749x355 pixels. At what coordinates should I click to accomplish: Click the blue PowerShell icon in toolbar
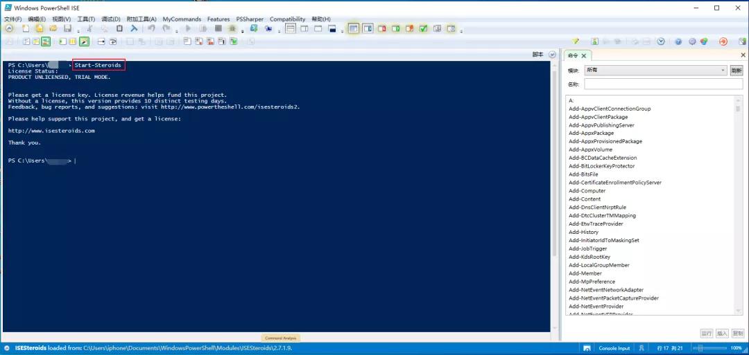pyautogui.click(x=134, y=29)
